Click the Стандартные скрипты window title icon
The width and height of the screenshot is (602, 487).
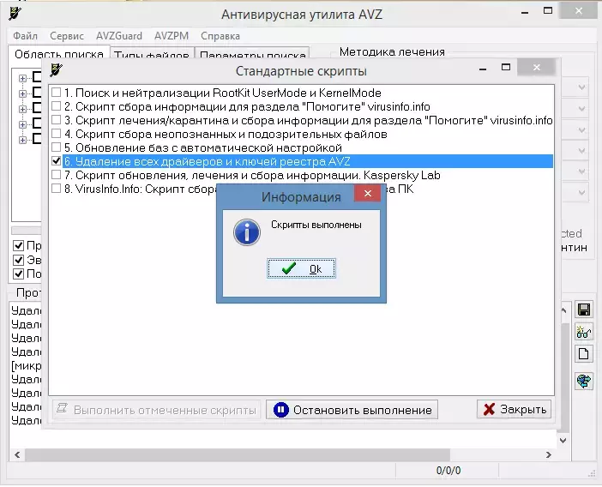coord(56,69)
